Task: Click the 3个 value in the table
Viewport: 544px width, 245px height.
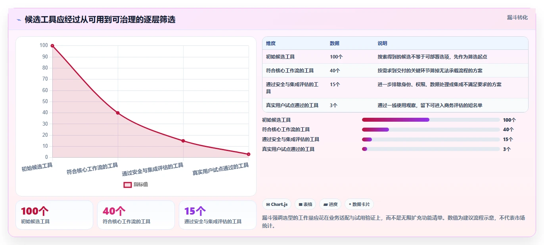Action: pyautogui.click(x=333, y=106)
